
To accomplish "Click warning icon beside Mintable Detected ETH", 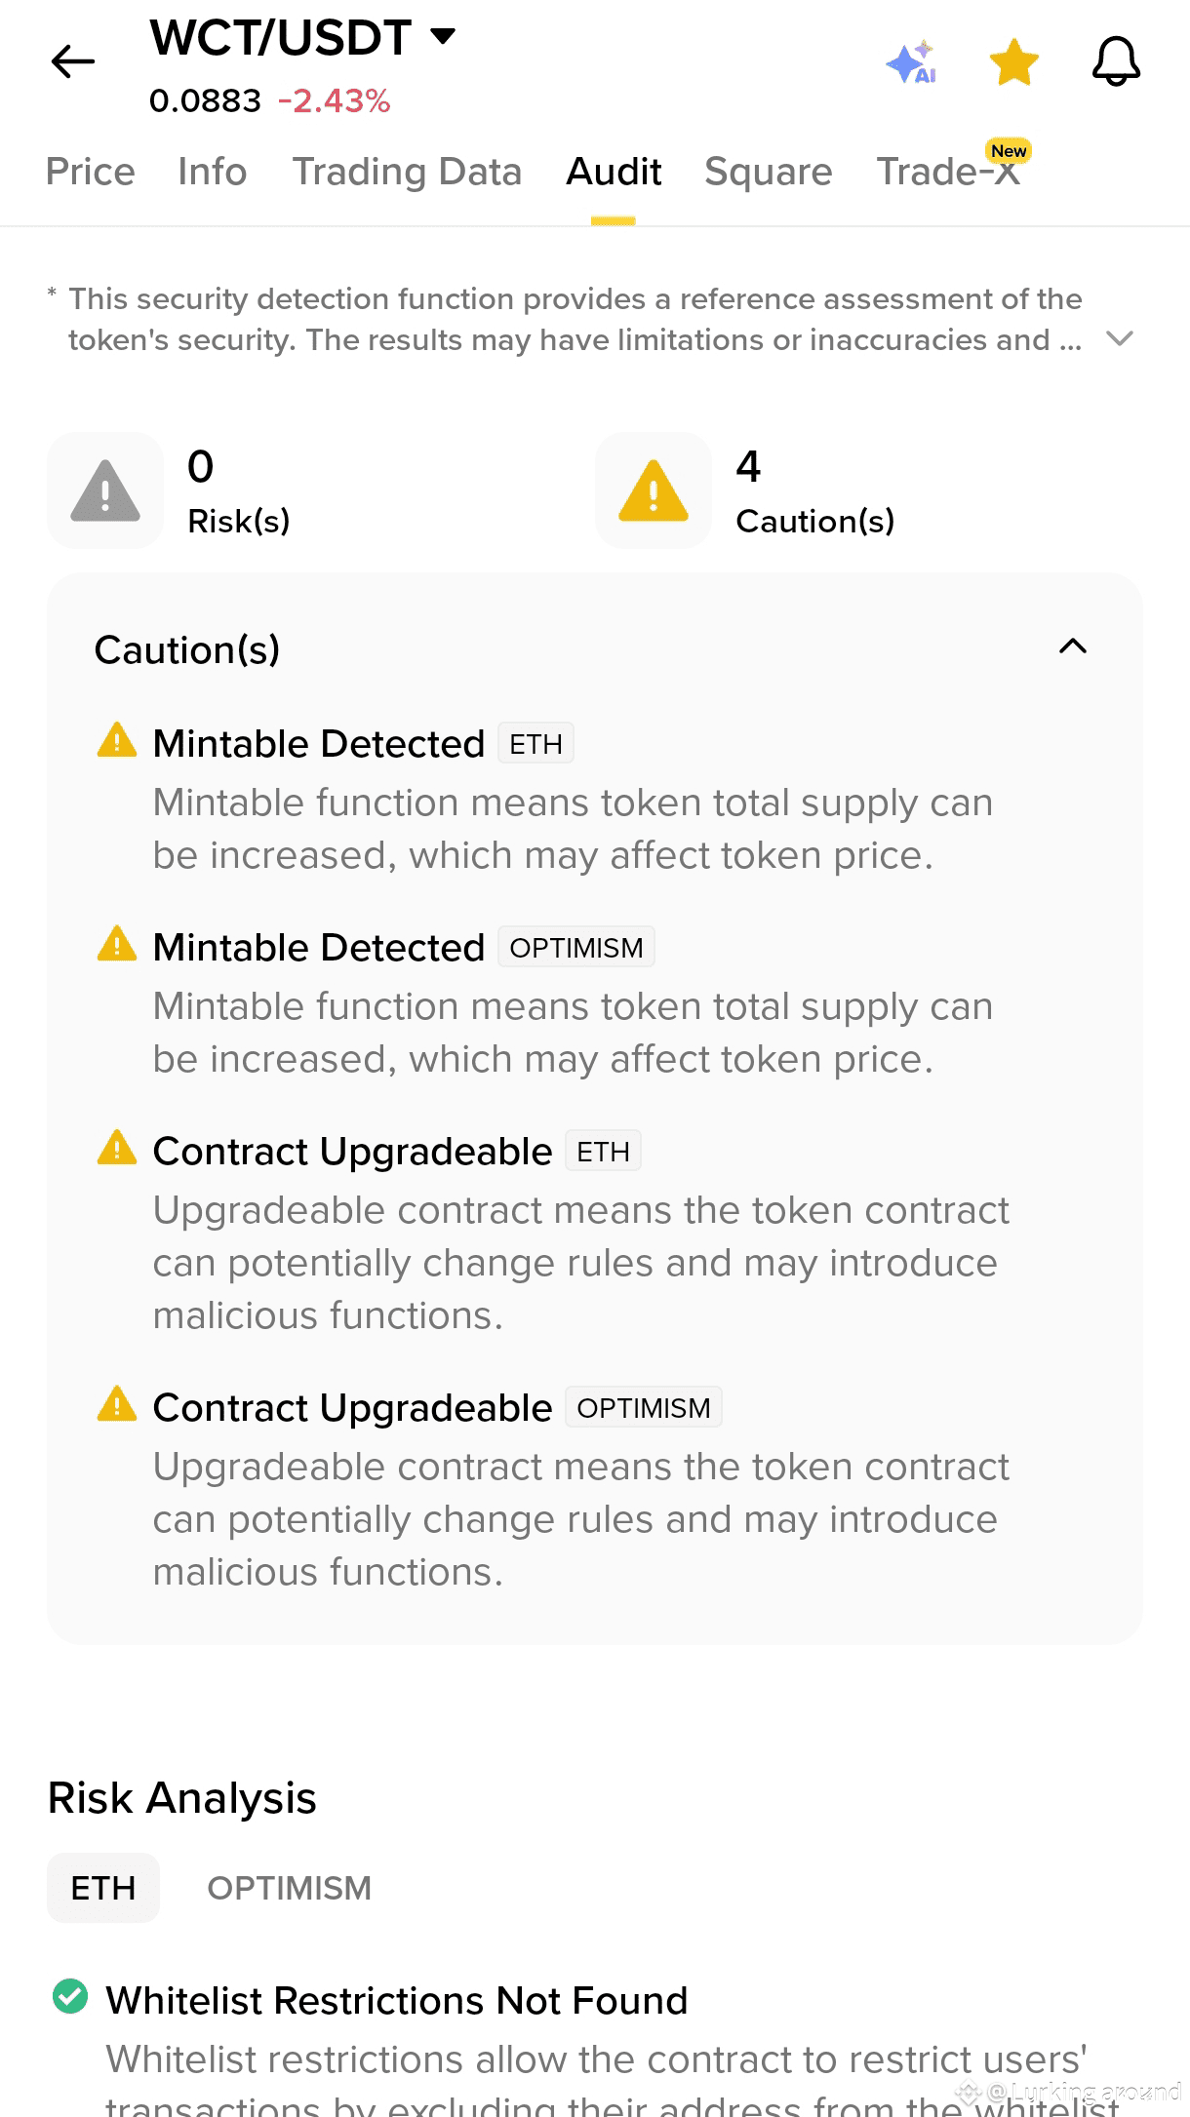I will [x=117, y=740].
